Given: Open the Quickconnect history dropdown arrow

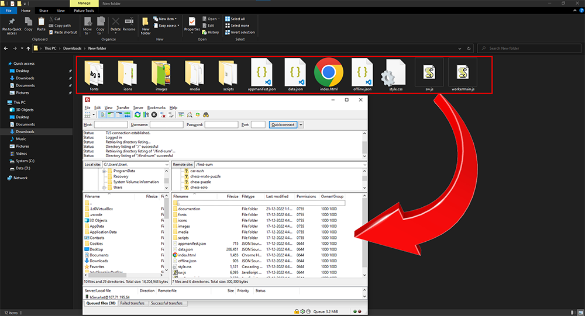Looking at the screenshot, I should click(301, 124).
